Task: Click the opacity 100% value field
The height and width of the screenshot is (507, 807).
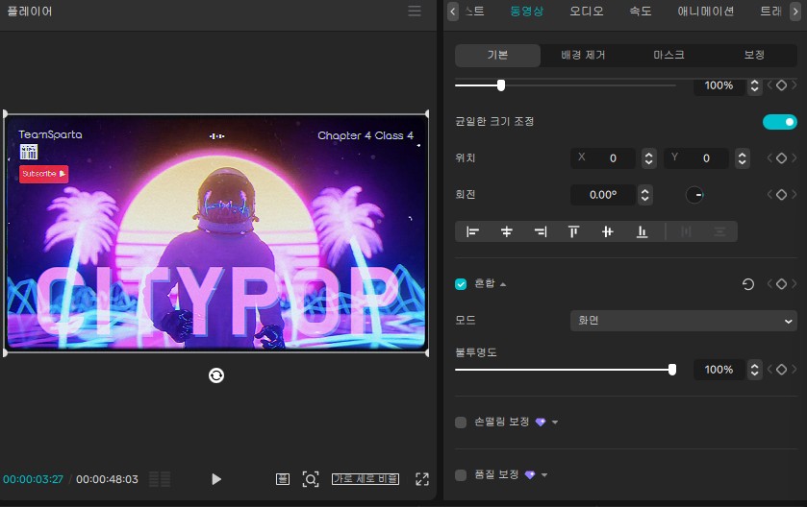Action: 719,370
